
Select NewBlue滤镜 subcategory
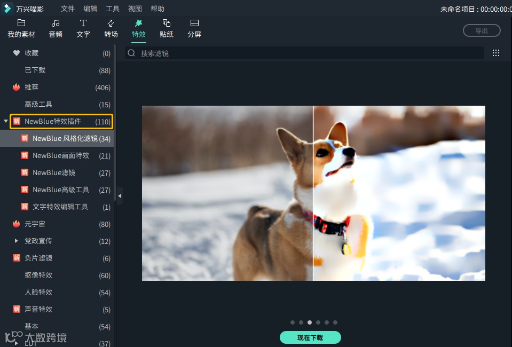click(57, 172)
